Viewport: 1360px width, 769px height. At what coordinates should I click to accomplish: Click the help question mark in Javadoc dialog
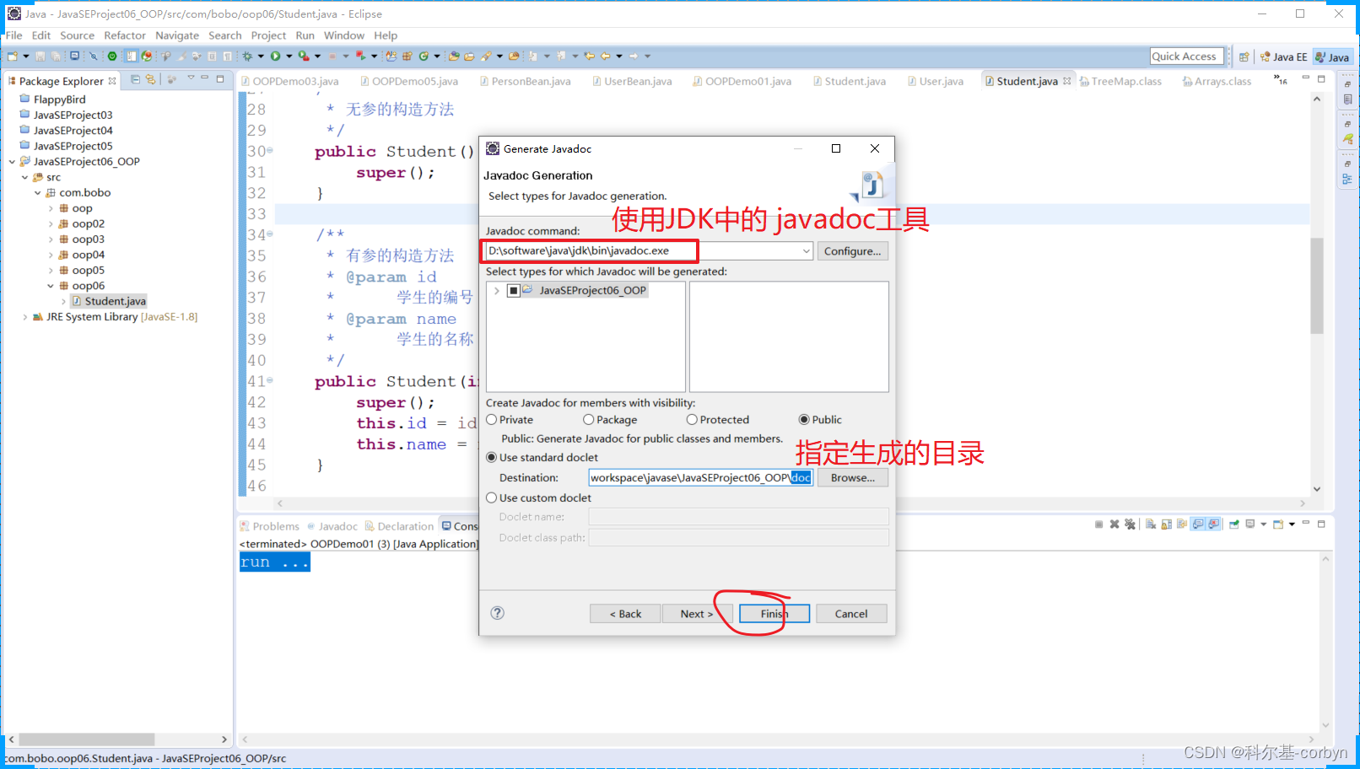(498, 613)
